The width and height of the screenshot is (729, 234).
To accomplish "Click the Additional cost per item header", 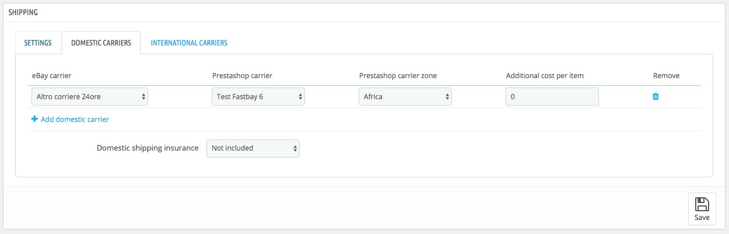I will (x=545, y=76).
